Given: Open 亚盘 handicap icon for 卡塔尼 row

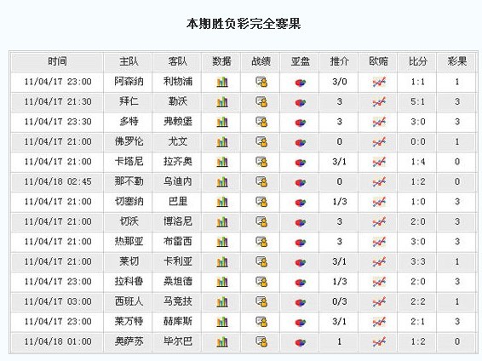Looking at the screenshot, I should click(301, 163).
